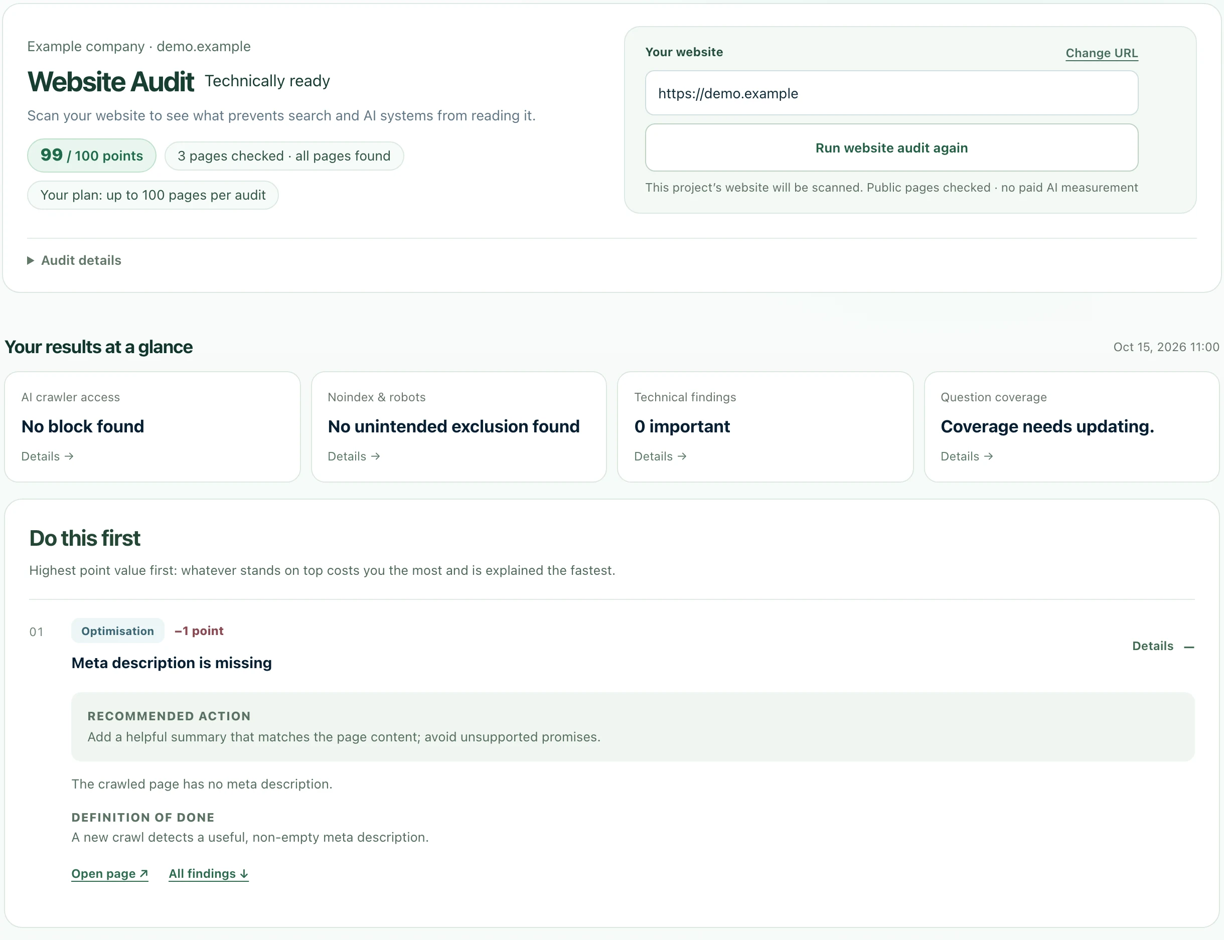This screenshot has width=1224, height=940.
Task: Click the 'Technically ready' status text
Action: [267, 81]
